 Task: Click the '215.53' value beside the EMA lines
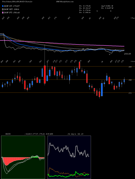point(127,54)
